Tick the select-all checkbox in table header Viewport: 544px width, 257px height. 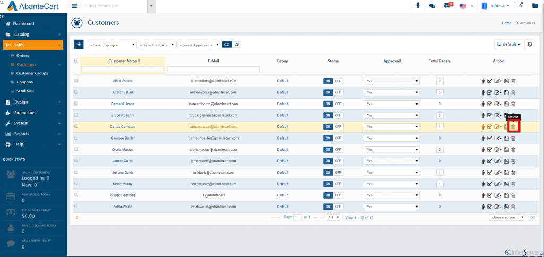tap(76, 61)
